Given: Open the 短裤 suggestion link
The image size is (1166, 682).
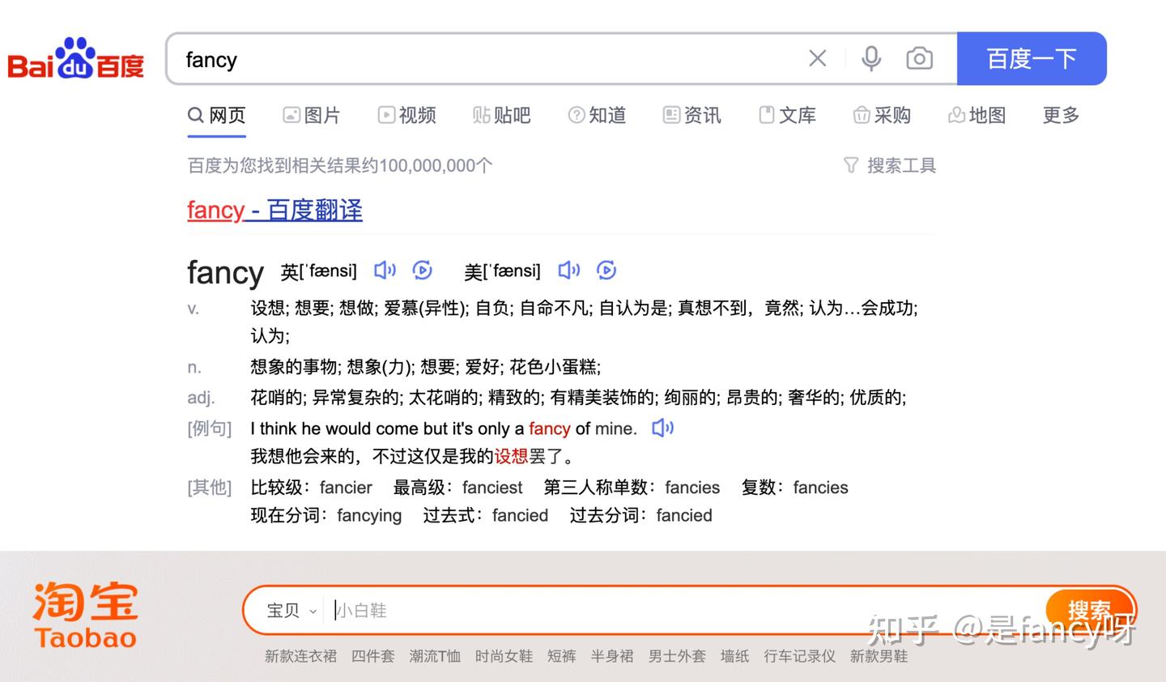Looking at the screenshot, I should (x=561, y=656).
